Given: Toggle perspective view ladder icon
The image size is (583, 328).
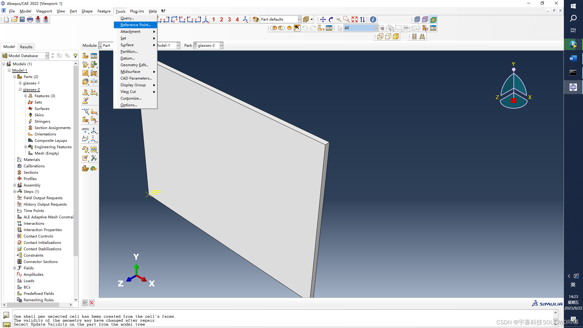Looking at the screenshot, I should pyautogui.click(x=422, y=36).
